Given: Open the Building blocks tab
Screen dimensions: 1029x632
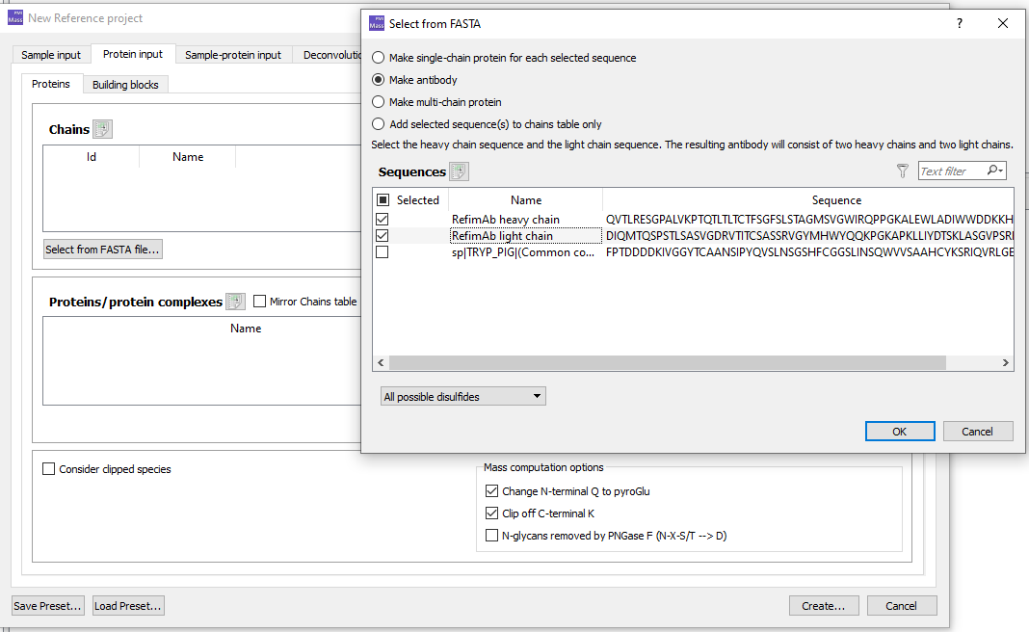Looking at the screenshot, I should pos(125,85).
